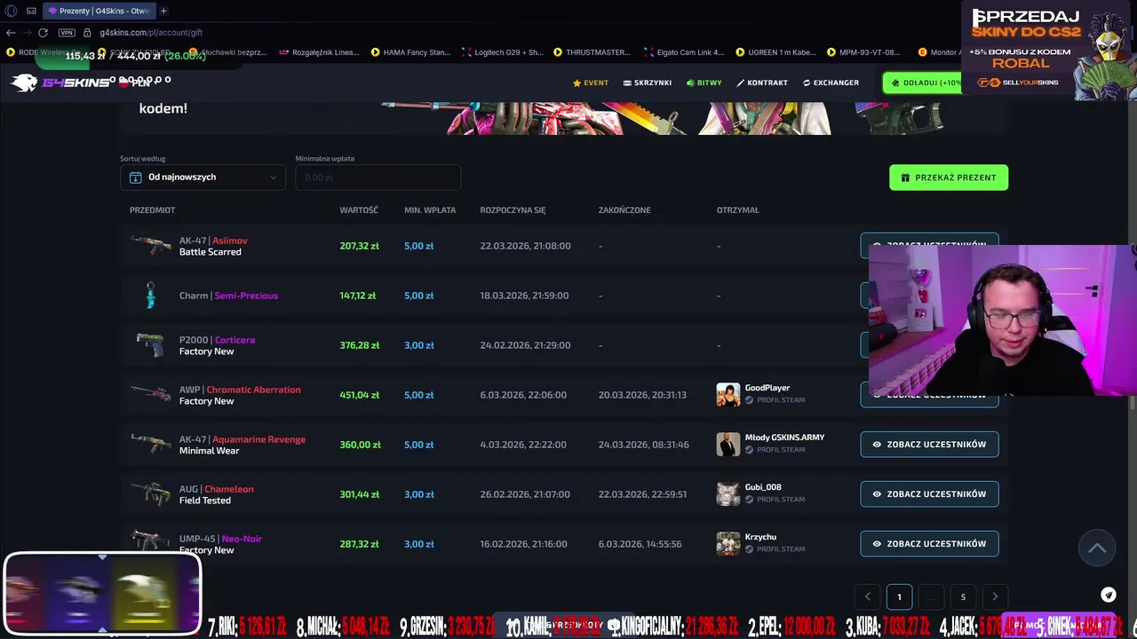Click AUG Chameleon weapon image
Viewport: 1137px width, 639px height.
150,493
